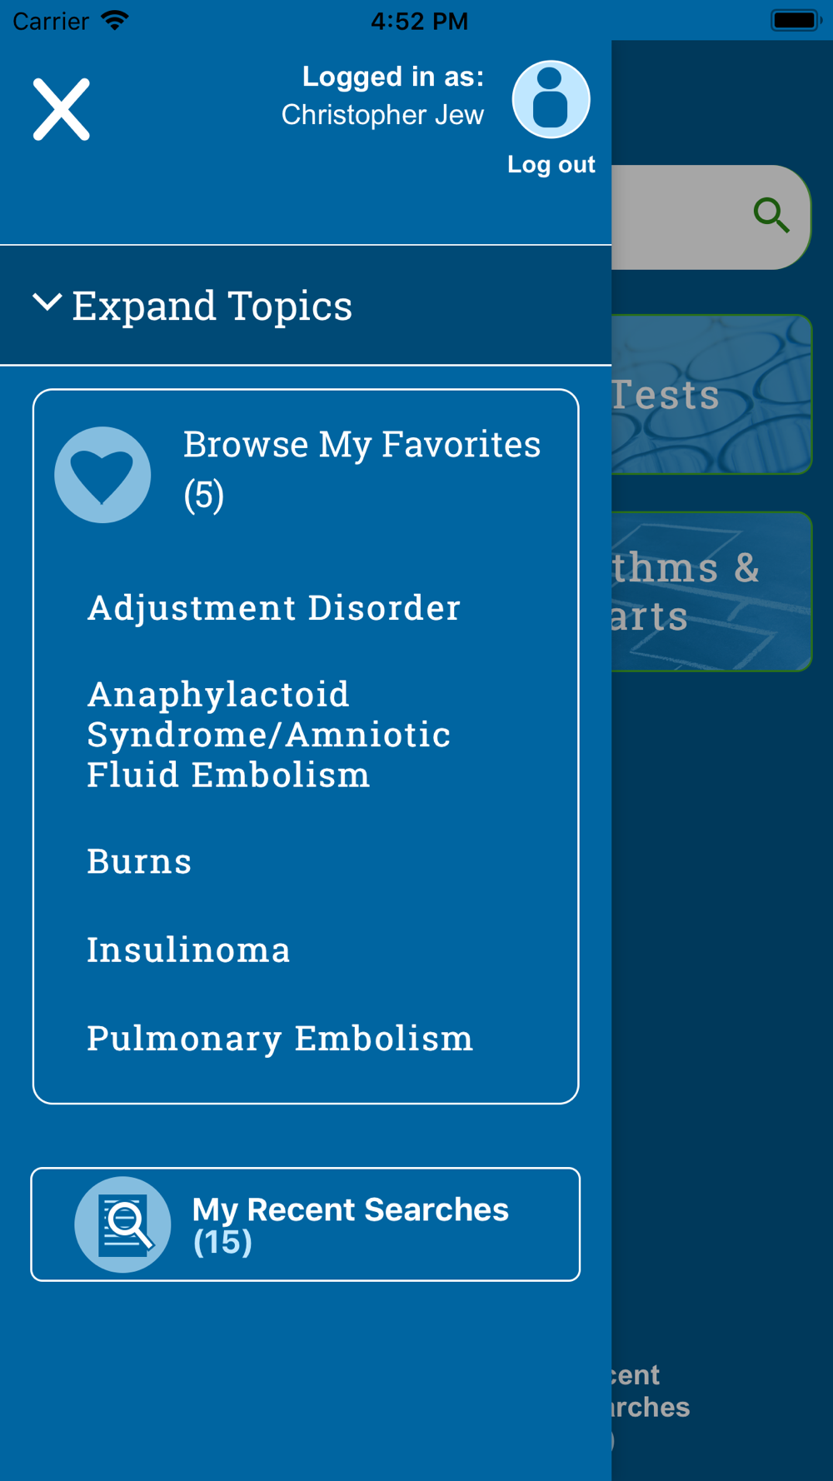The width and height of the screenshot is (833, 1481).
Task: Tap the Log out label
Action: point(551,164)
